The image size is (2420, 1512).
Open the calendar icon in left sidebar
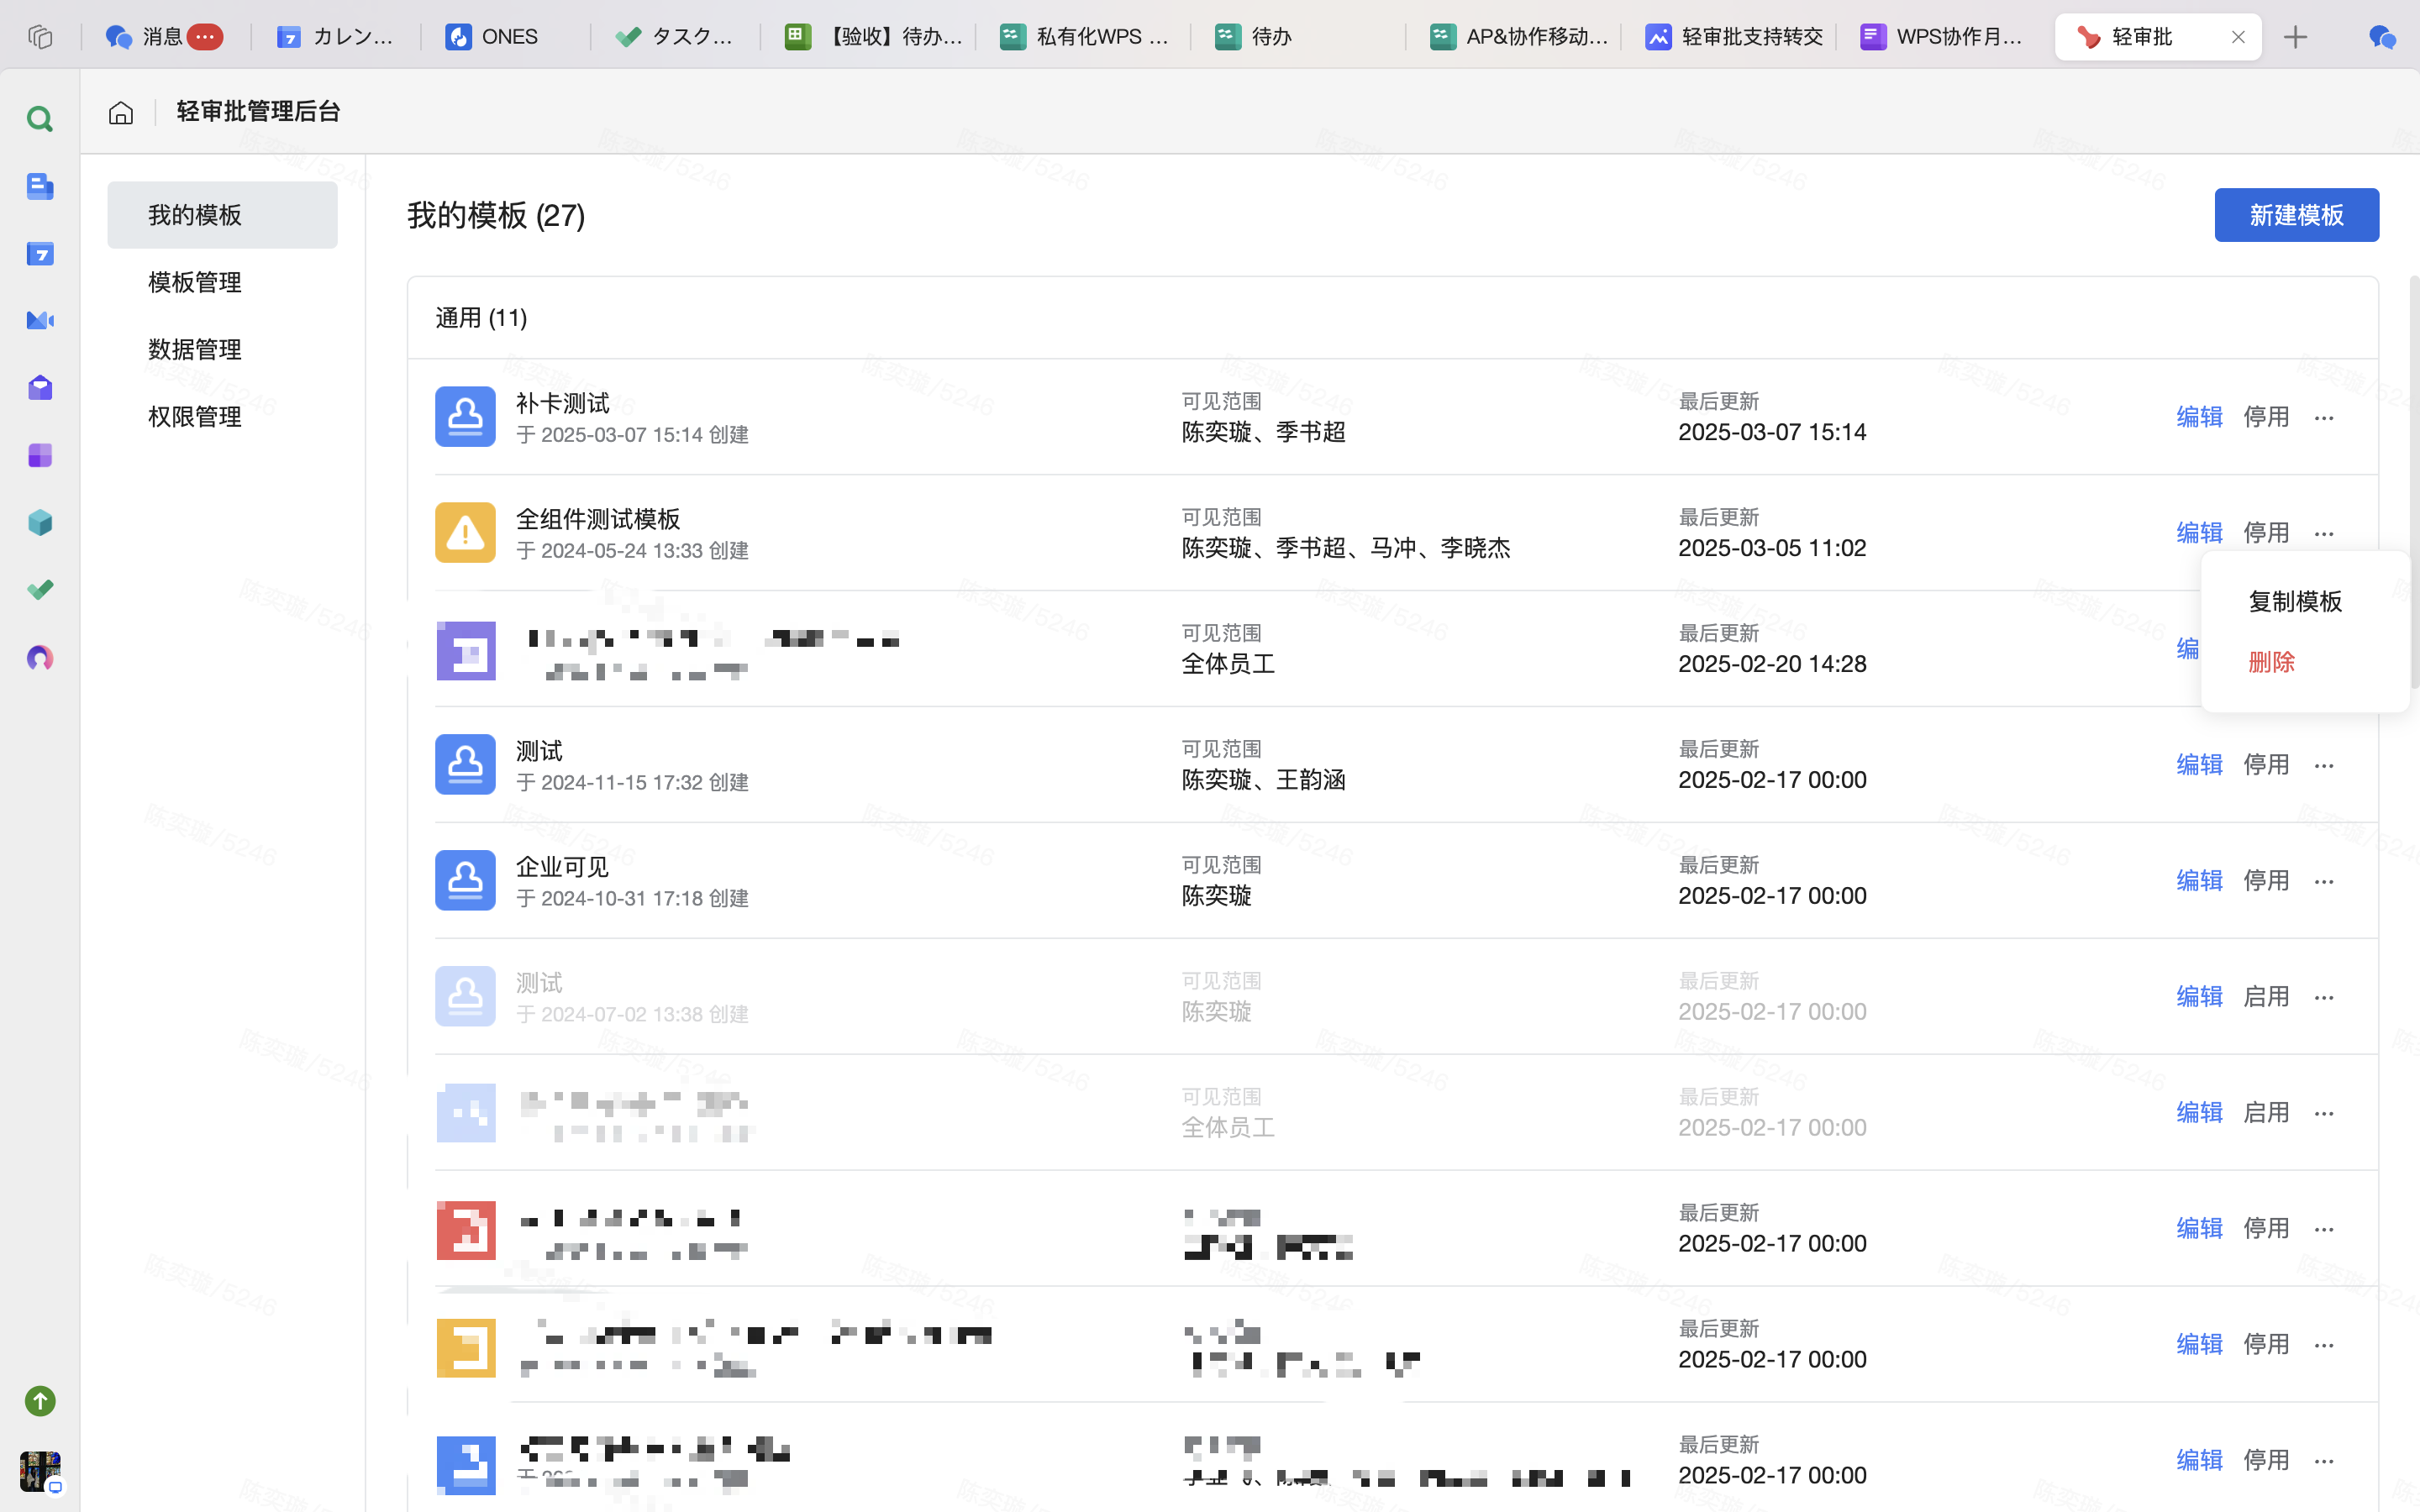[40, 254]
